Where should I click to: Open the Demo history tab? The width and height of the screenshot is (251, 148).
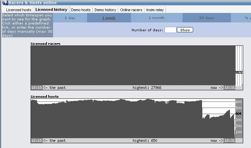point(105,10)
